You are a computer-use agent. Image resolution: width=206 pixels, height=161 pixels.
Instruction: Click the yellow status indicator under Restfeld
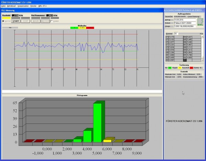(x=6, y=18)
